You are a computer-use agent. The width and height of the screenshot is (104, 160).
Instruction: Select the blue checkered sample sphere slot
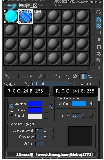click(25, 16)
